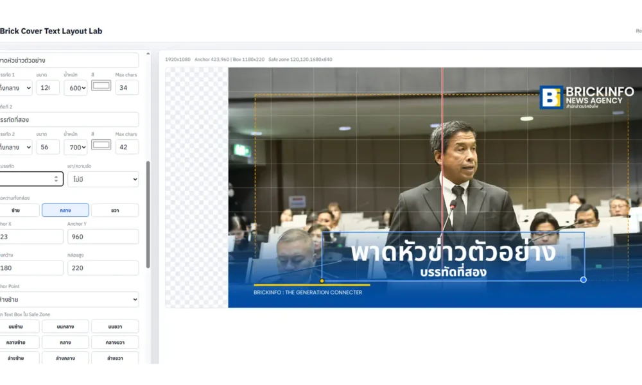Edit line 2 Max chars value 42
Screen dimensions: 642x385
coord(127,147)
